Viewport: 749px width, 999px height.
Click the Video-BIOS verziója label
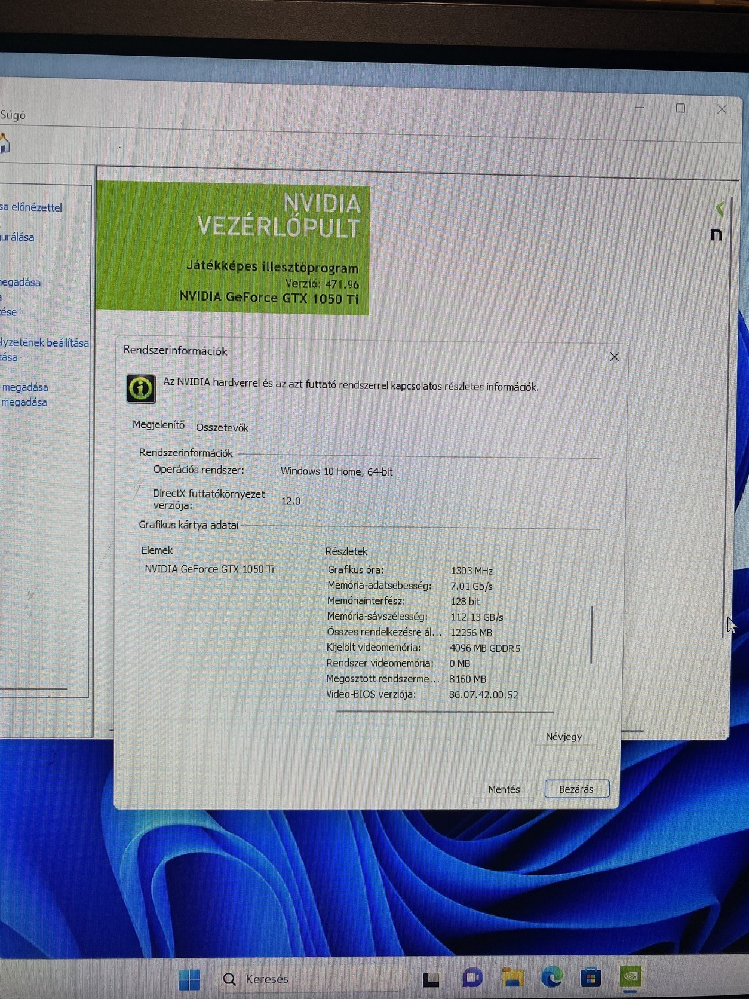click(x=371, y=694)
